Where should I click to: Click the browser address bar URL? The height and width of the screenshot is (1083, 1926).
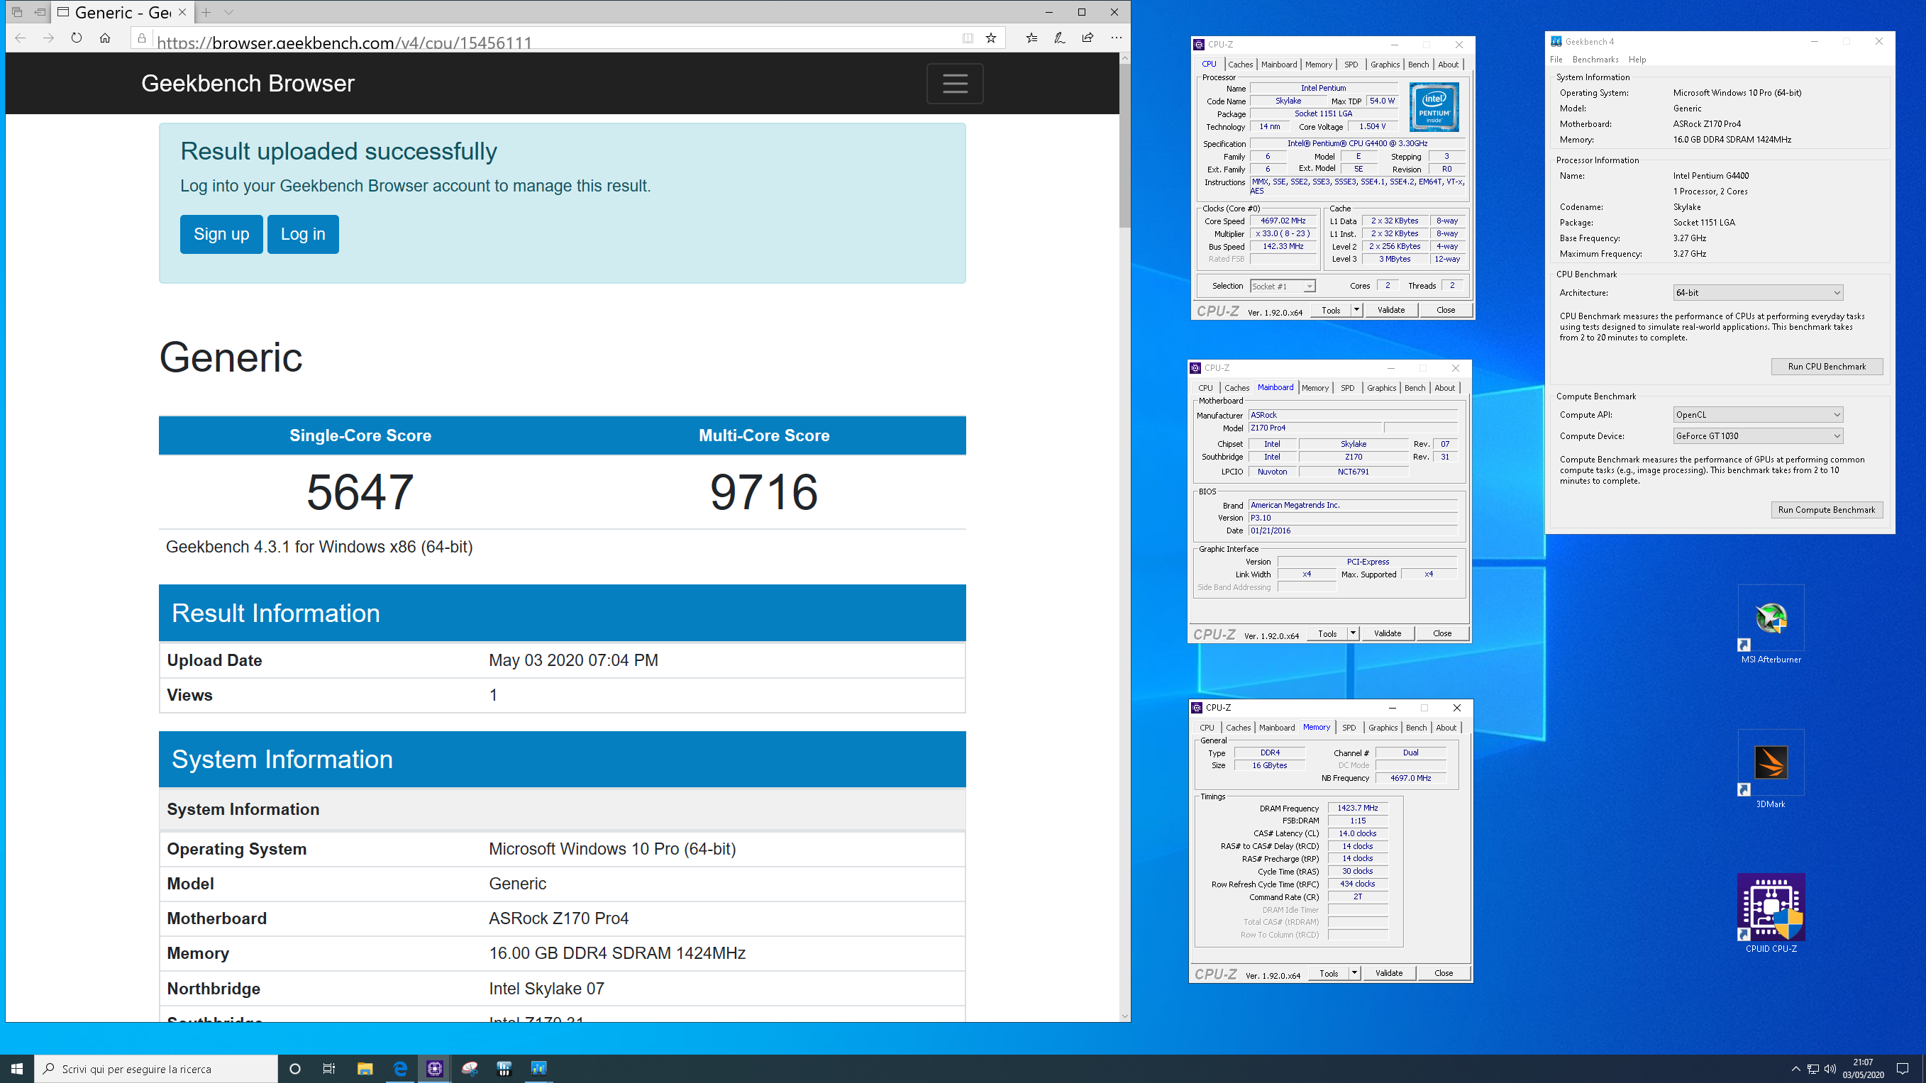(x=344, y=43)
